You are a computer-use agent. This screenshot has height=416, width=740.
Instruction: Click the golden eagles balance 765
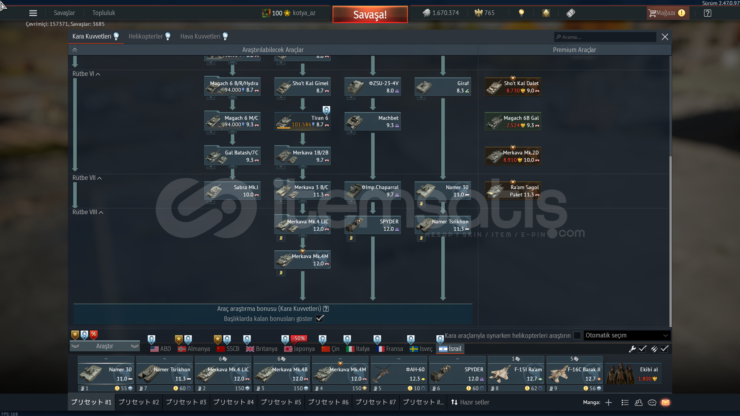tap(484, 13)
